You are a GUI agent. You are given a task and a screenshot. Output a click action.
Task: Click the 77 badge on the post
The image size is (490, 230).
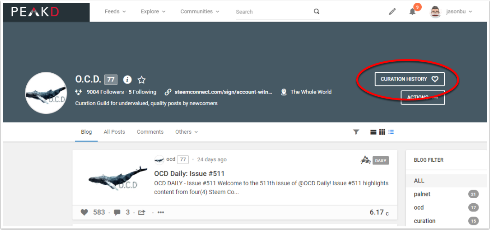(183, 160)
